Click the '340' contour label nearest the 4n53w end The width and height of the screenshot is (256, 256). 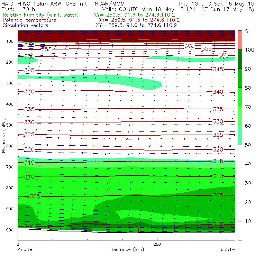[29, 91]
